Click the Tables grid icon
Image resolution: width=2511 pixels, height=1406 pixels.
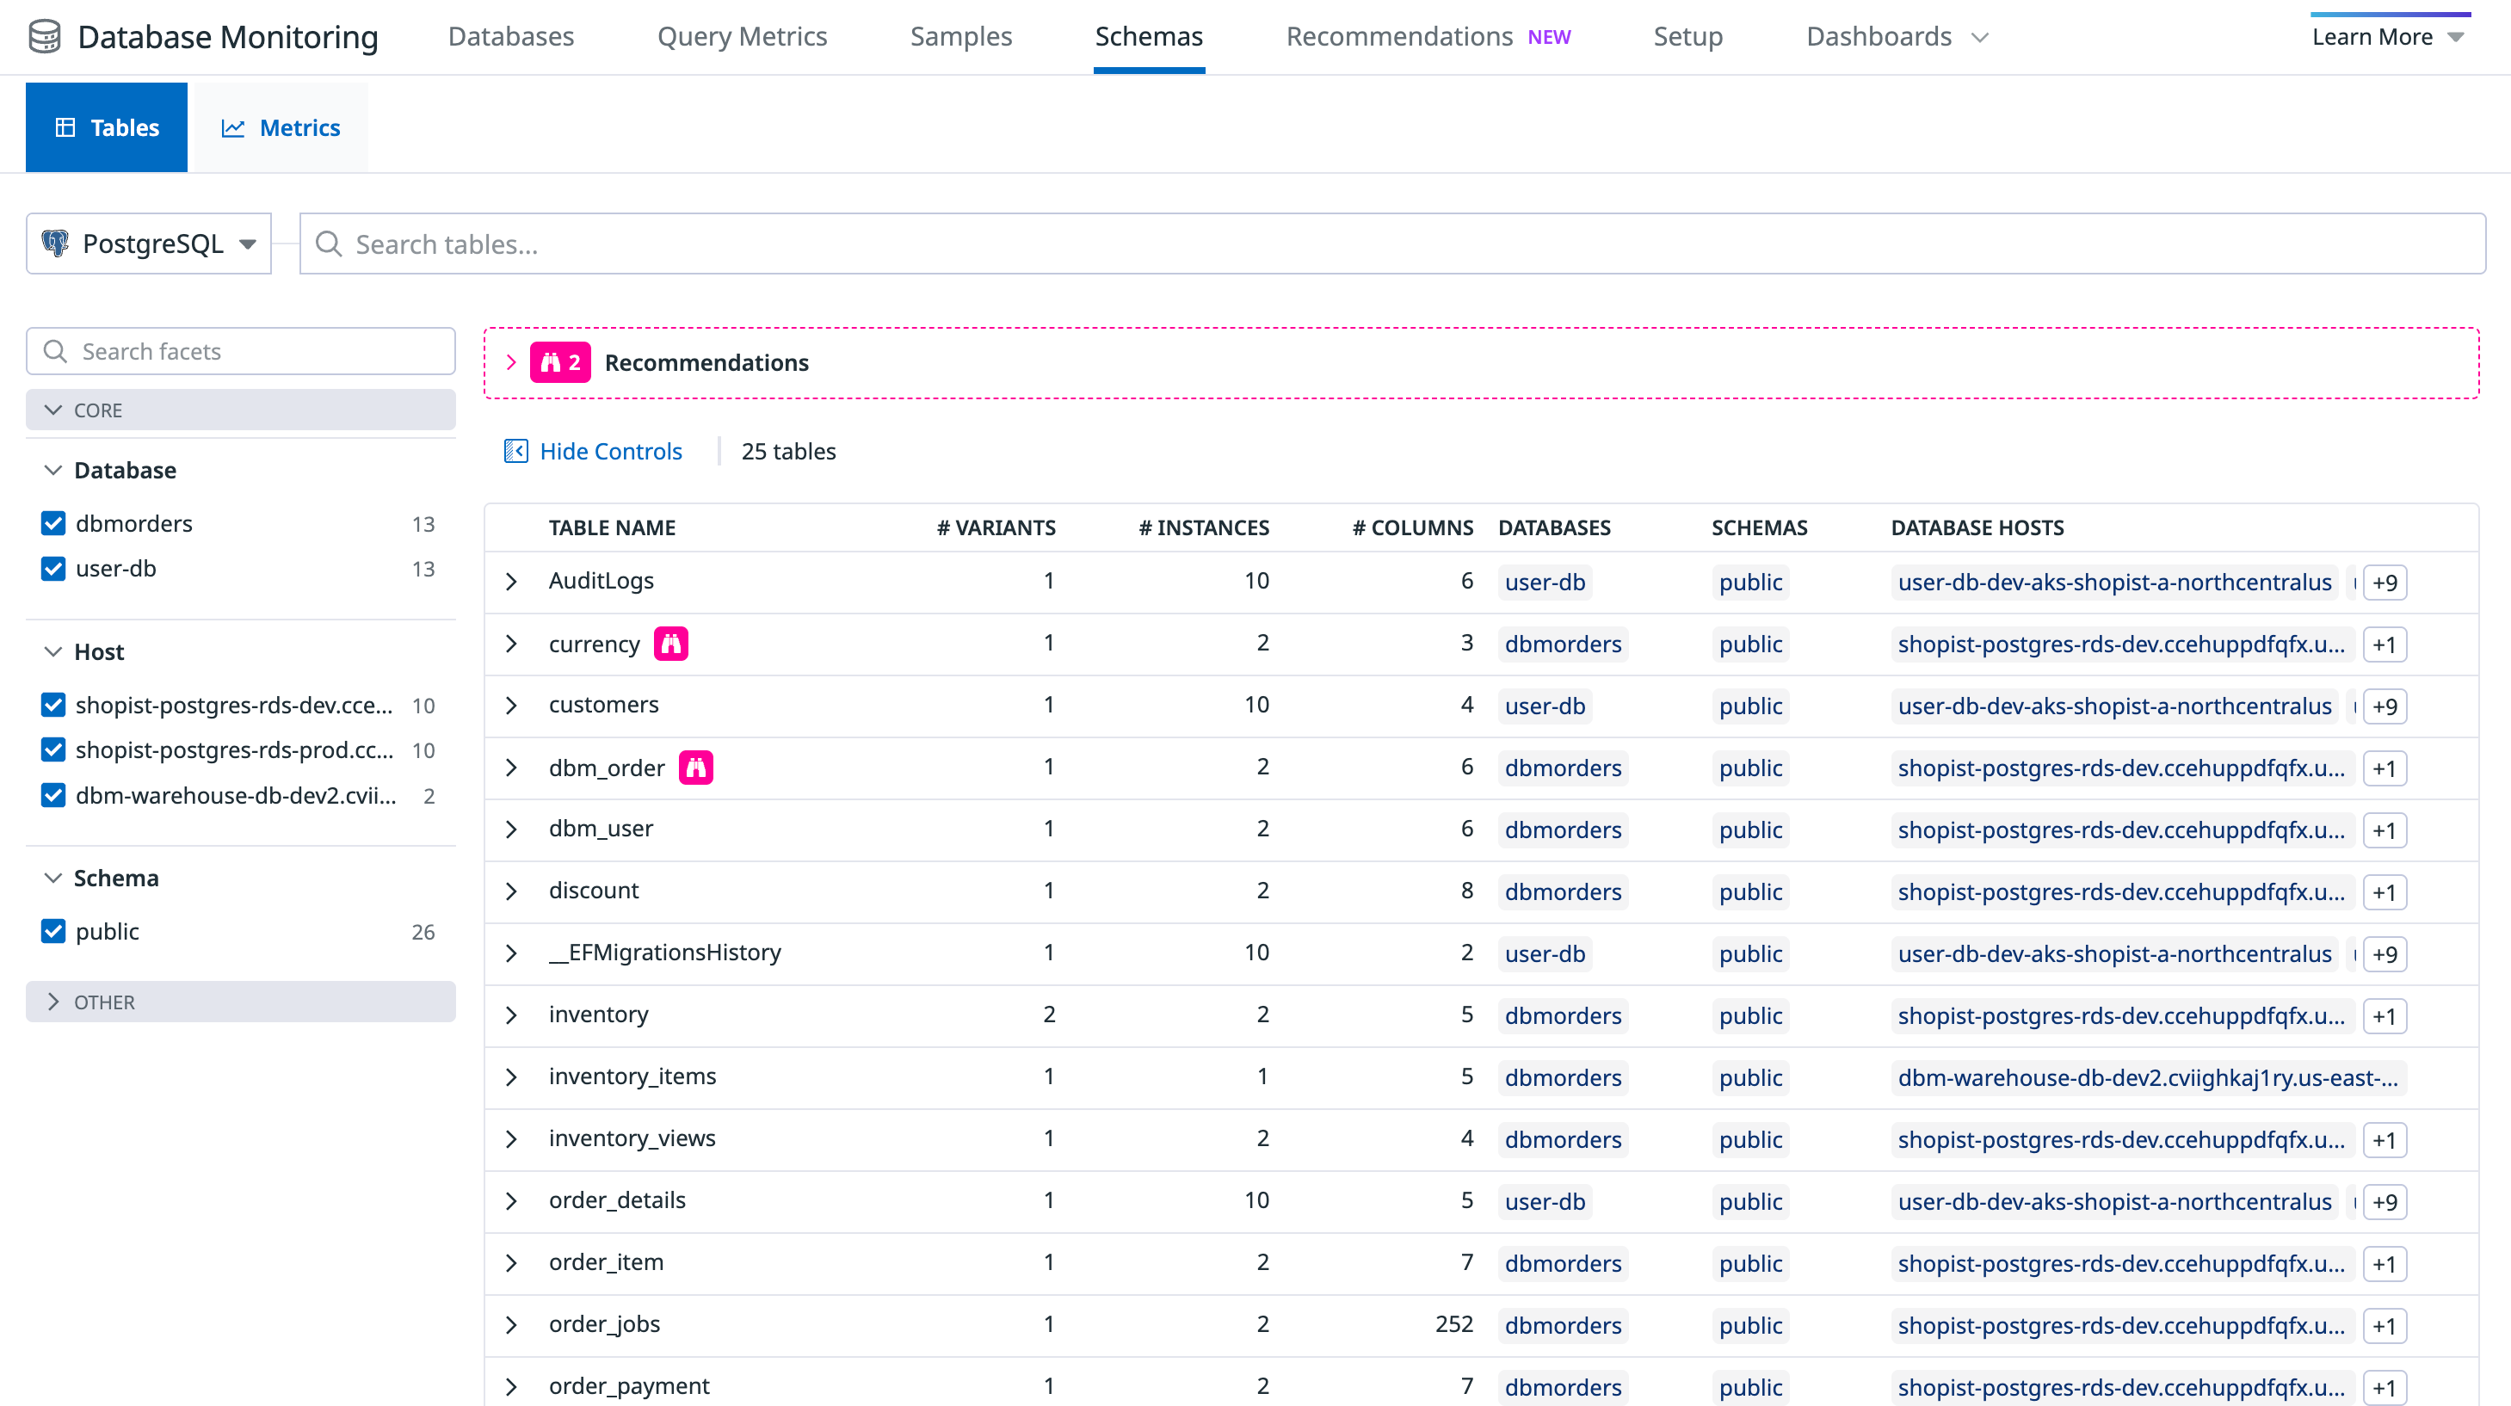click(x=65, y=127)
